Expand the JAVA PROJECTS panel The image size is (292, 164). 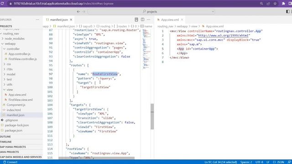click(10, 152)
